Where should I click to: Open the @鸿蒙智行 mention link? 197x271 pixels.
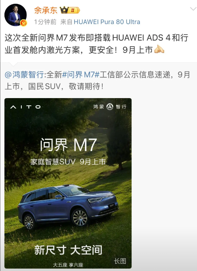(x=24, y=75)
